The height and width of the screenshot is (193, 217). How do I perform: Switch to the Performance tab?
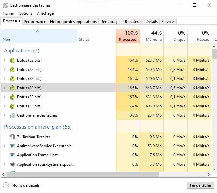coord(35,22)
